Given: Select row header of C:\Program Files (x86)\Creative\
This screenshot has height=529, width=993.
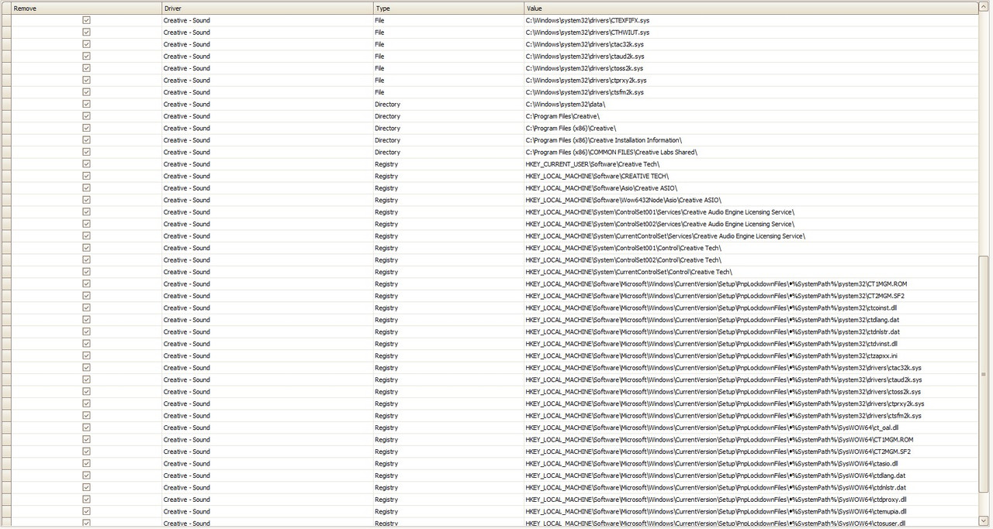Looking at the screenshot, I should pyautogui.click(x=6, y=128).
